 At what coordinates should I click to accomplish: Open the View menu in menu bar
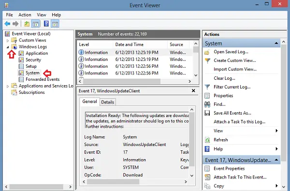[42, 15]
